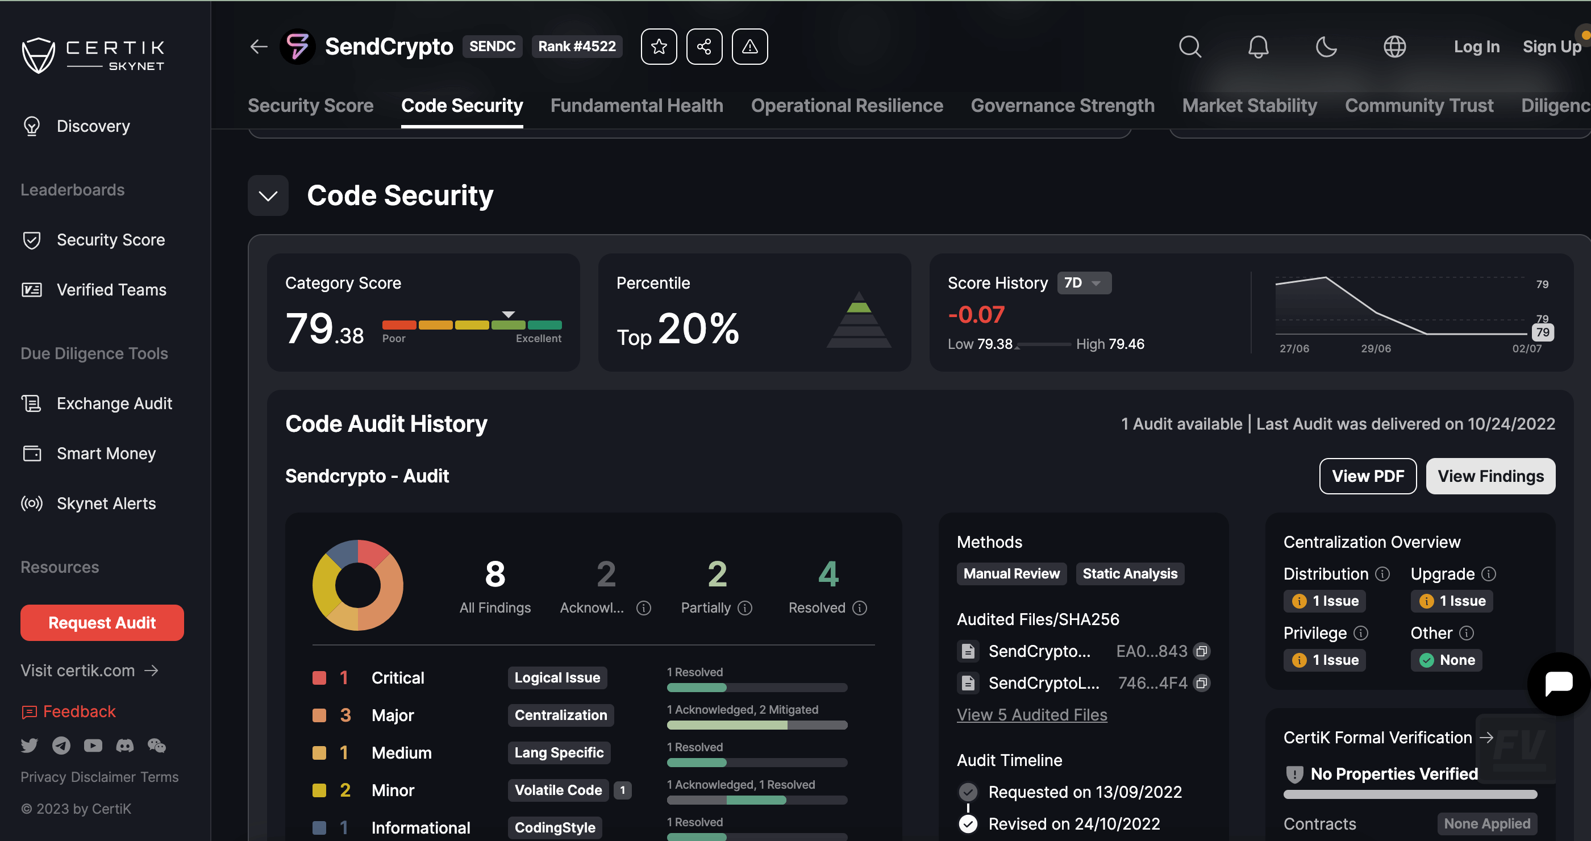Add SendCrypto to favorites with star icon
The height and width of the screenshot is (841, 1591).
pos(659,46)
